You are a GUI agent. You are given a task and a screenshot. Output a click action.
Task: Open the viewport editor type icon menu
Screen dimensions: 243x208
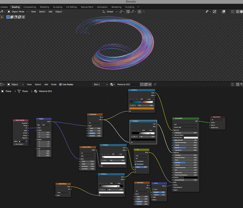tap(2, 12)
